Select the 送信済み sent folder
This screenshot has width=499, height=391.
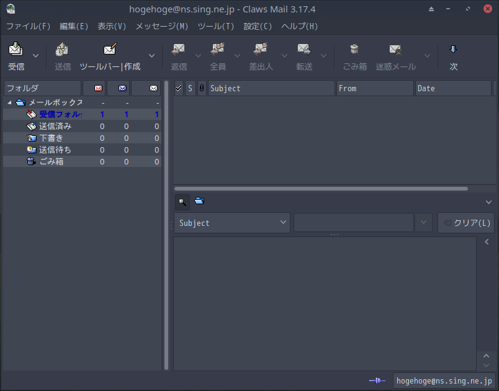coord(82,127)
